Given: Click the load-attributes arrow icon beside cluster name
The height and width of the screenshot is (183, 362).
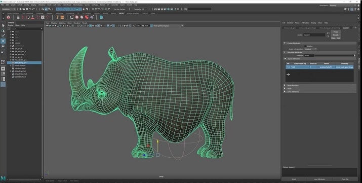Looking at the screenshot, I should tap(328, 33).
